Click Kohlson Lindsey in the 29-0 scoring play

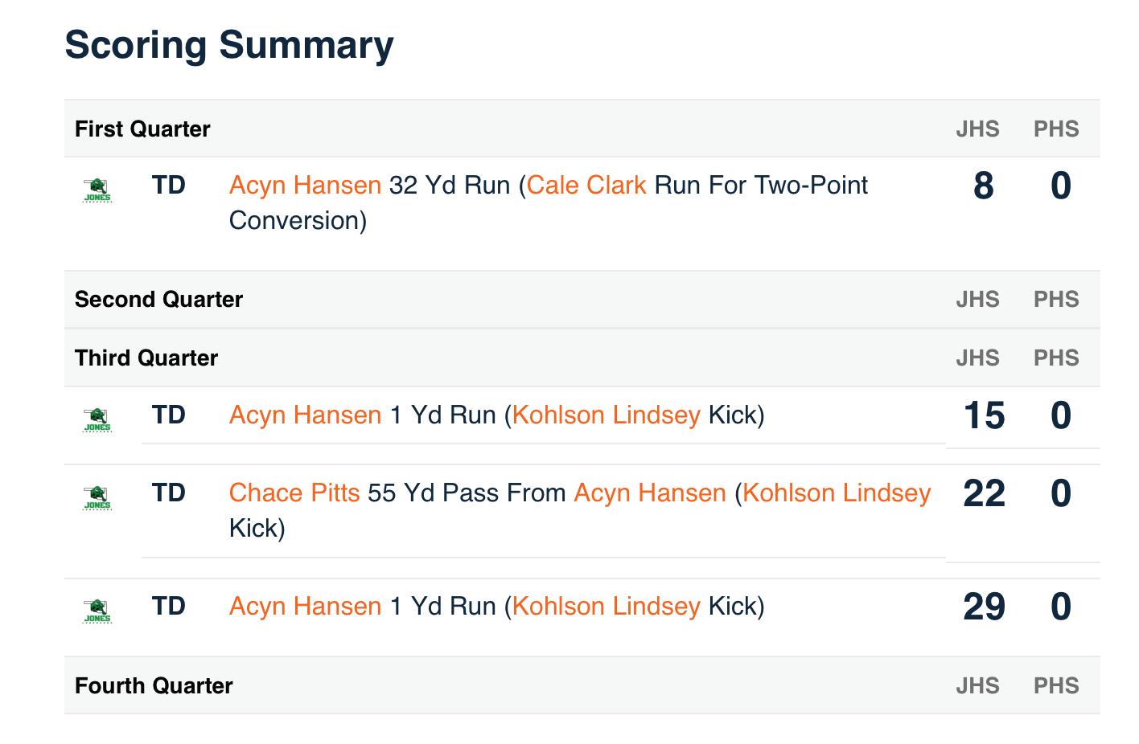[x=606, y=607]
